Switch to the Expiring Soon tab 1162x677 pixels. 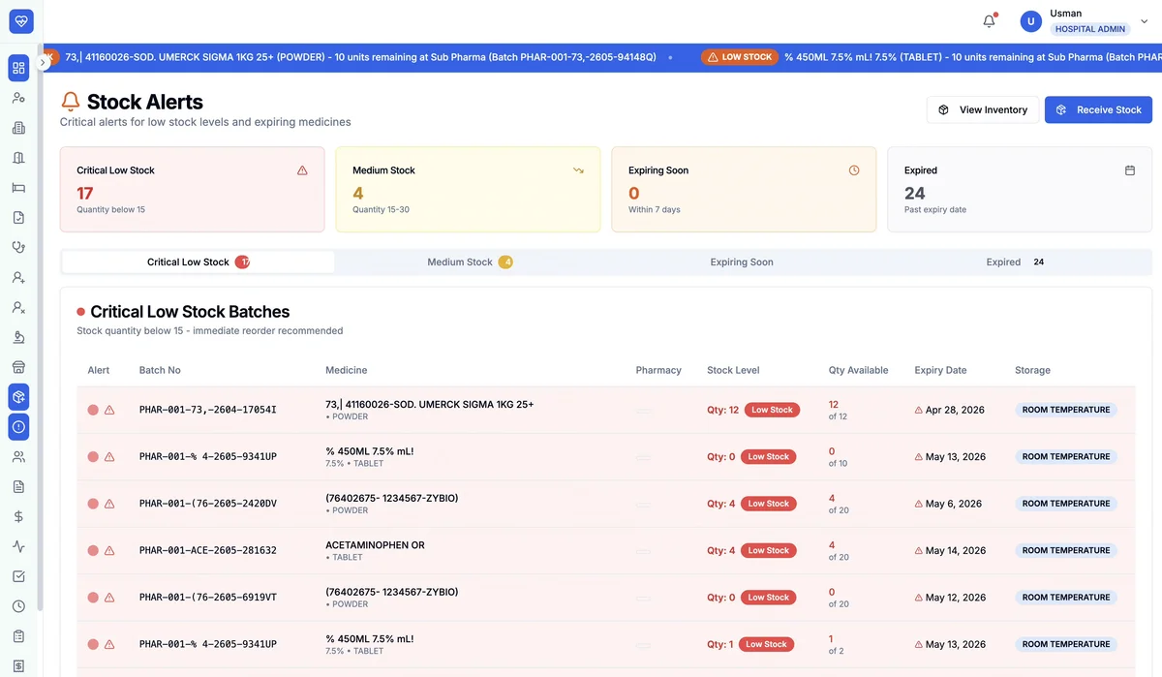click(x=742, y=262)
